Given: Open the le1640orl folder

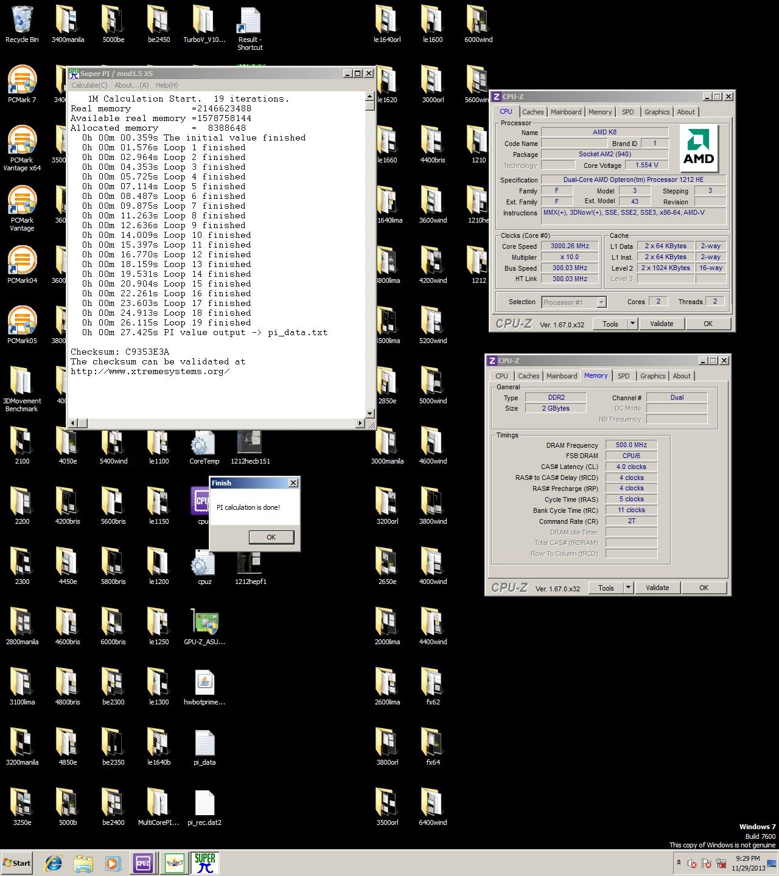Looking at the screenshot, I should coord(387,24).
